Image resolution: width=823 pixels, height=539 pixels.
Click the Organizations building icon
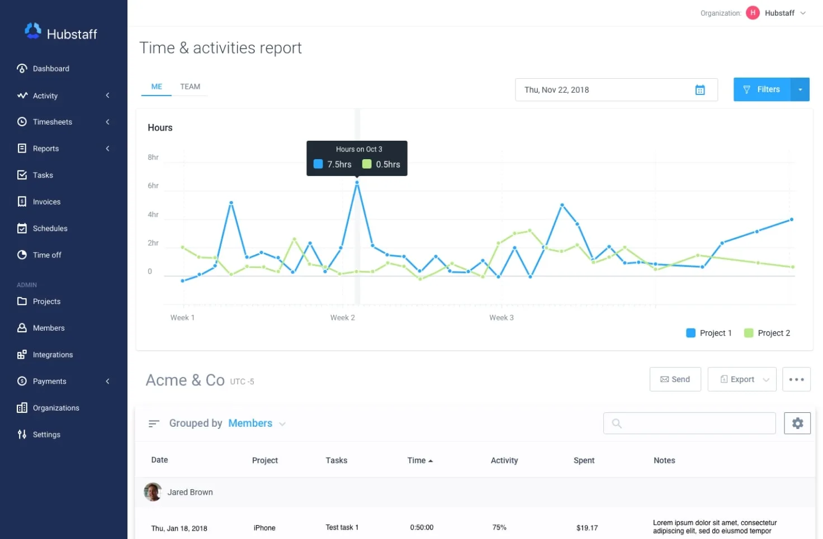click(x=22, y=408)
